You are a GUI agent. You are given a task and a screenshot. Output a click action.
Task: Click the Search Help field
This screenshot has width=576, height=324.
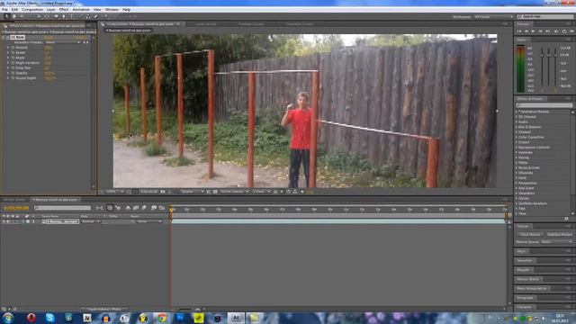pyautogui.click(x=545, y=16)
